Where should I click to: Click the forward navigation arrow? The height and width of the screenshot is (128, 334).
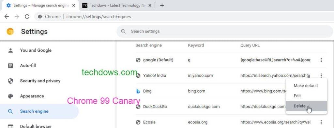(17, 17)
